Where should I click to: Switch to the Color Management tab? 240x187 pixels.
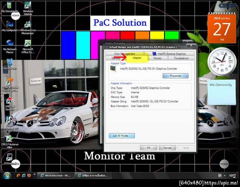click(x=124, y=54)
